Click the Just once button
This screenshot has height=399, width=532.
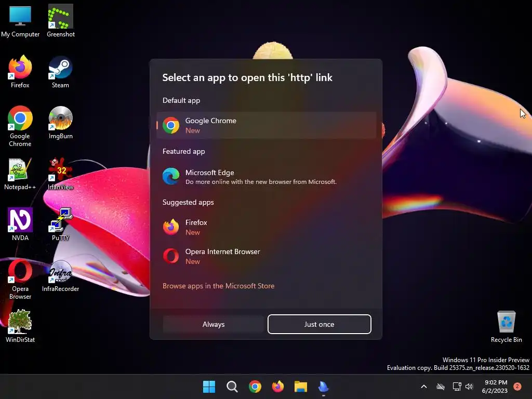point(320,324)
